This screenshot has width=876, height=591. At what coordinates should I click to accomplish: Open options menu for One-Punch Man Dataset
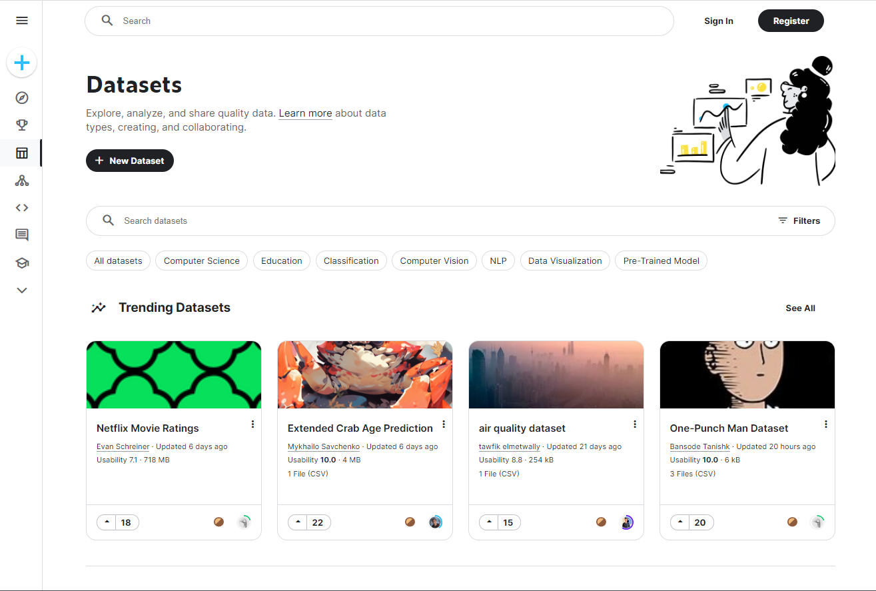826,424
